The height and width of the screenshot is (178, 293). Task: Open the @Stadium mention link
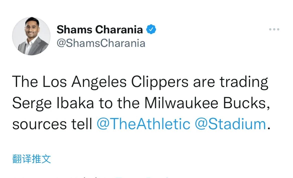pyautogui.click(x=230, y=124)
